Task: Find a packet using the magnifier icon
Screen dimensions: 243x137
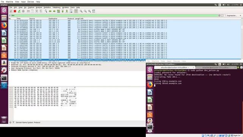Action: click(x=46, y=11)
